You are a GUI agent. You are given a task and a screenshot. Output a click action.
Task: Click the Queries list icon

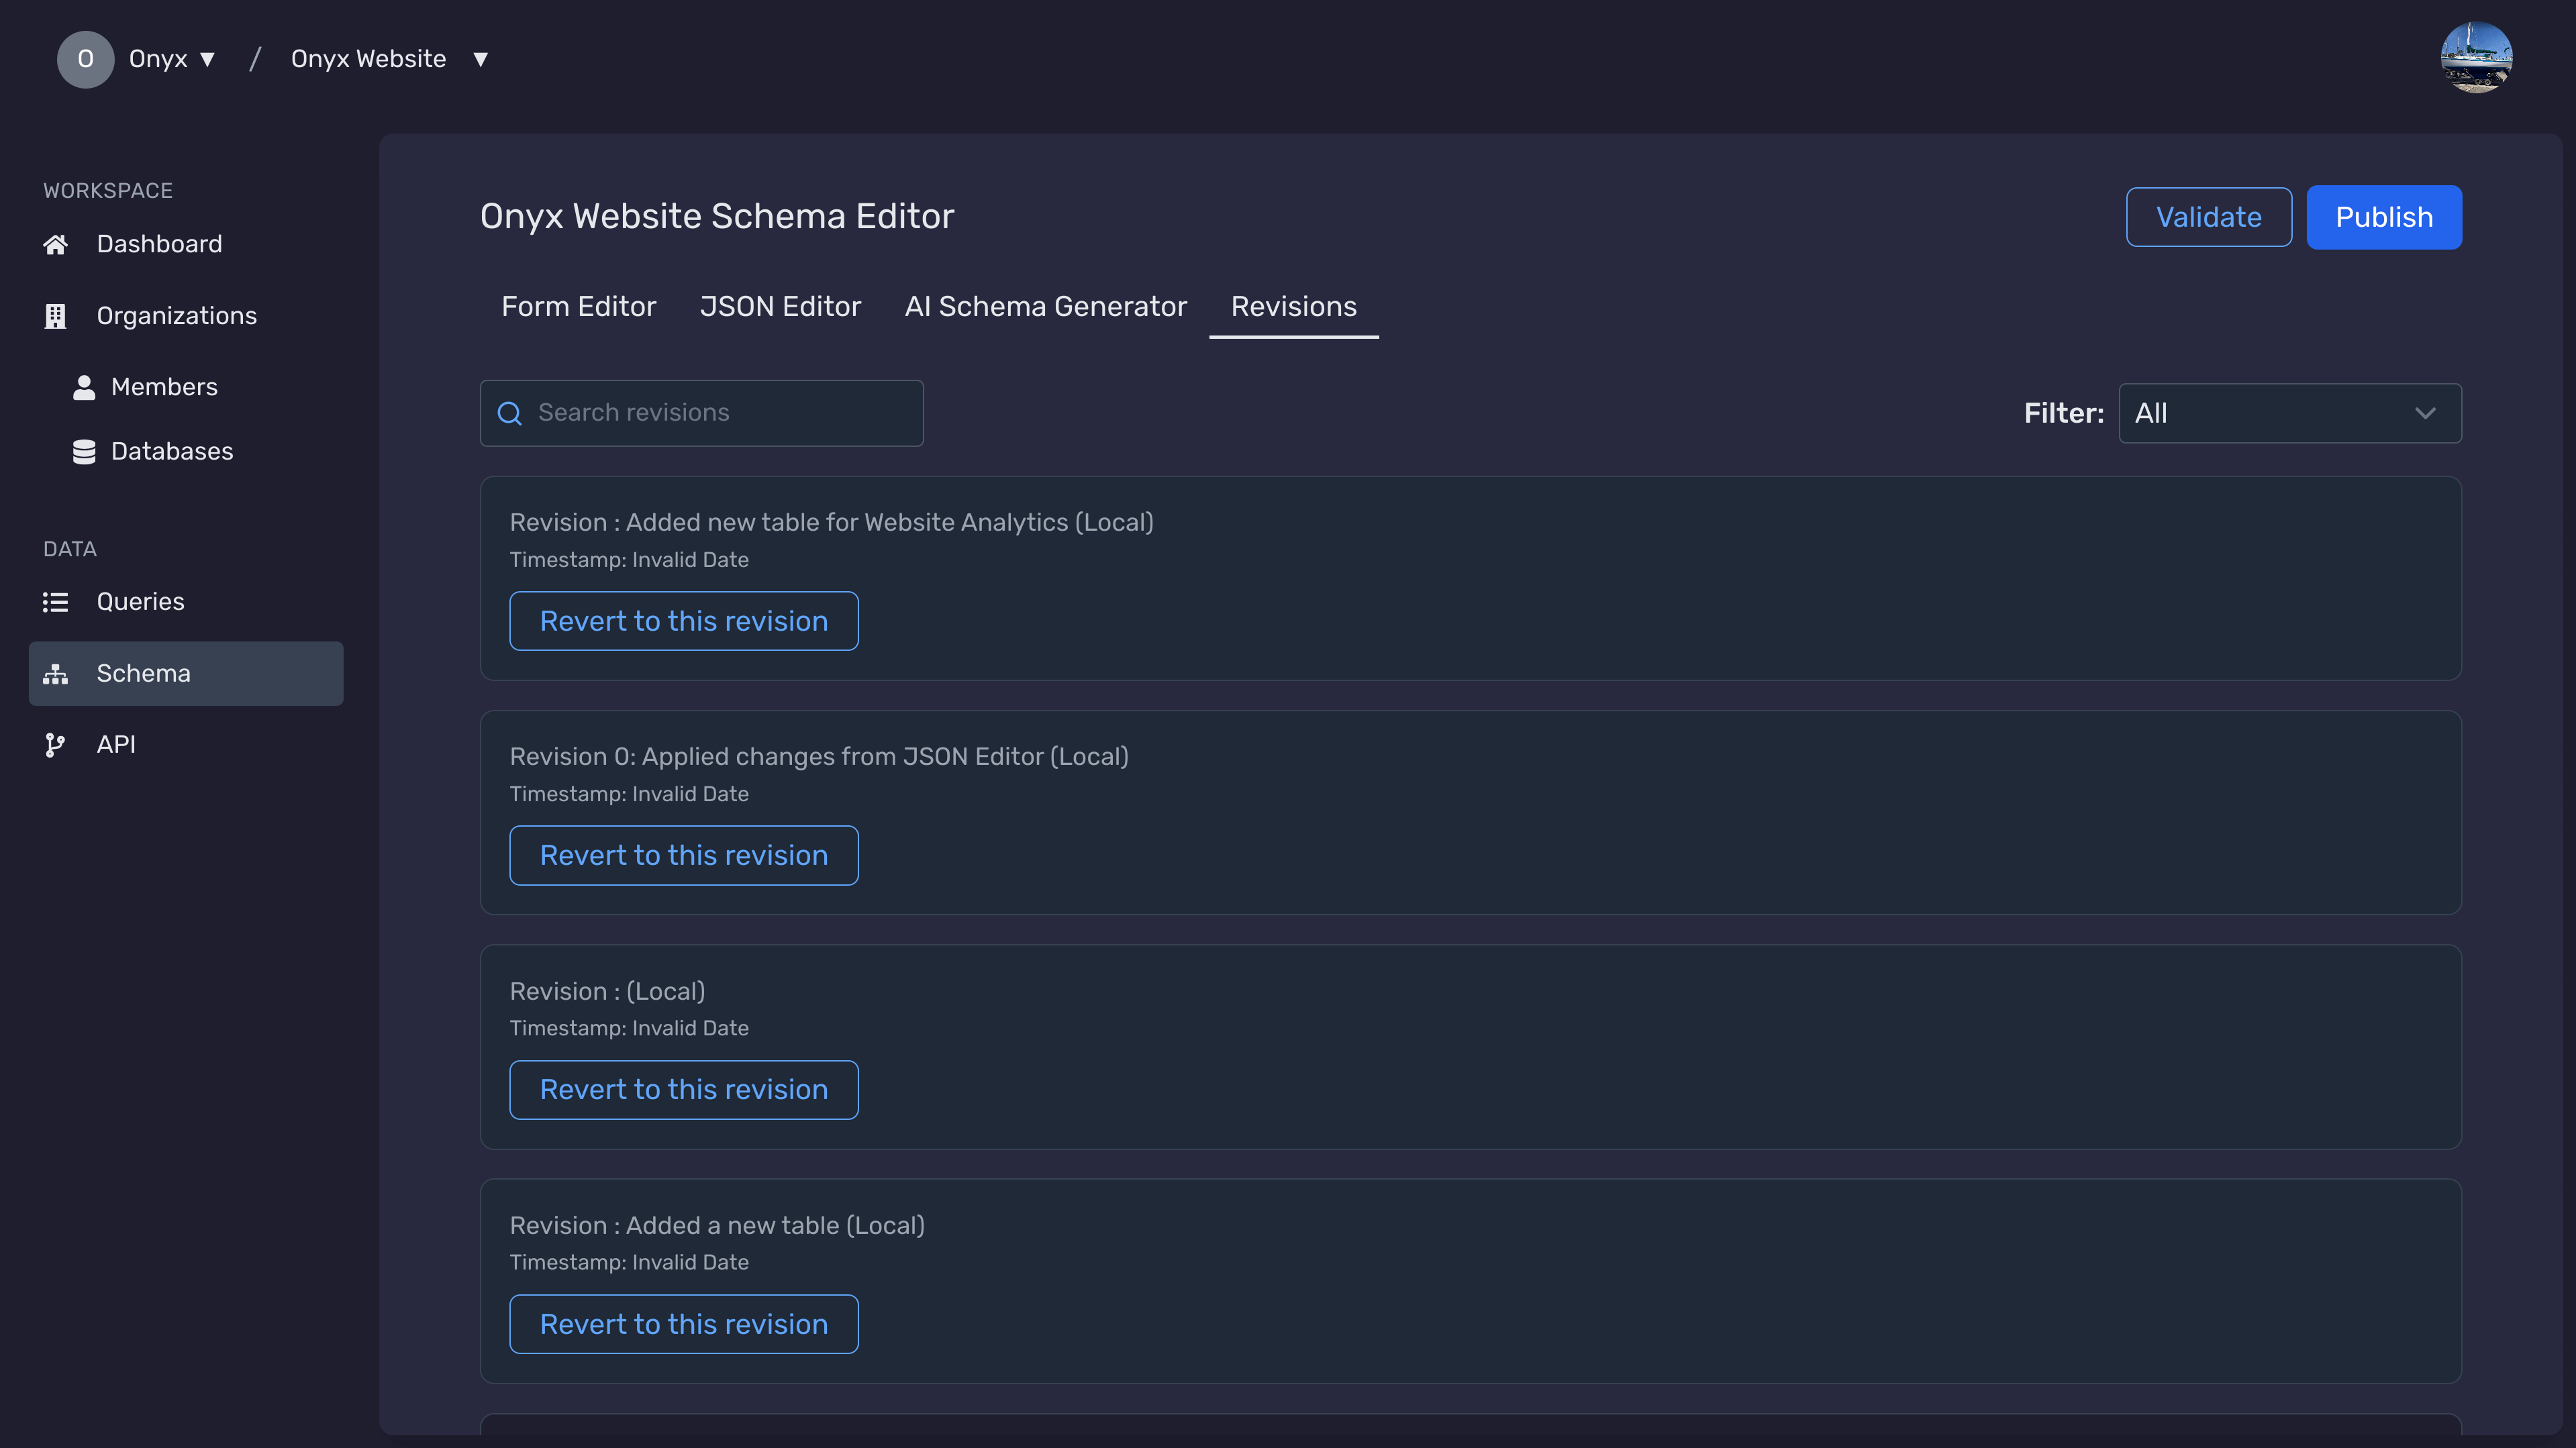pyautogui.click(x=56, y=602)
